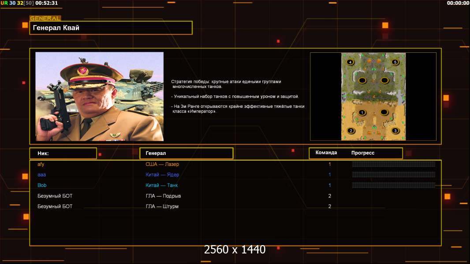The image size is (470, 264).
Task: Click the 'UR' indicator at top left
Action: tap(4, 3)
